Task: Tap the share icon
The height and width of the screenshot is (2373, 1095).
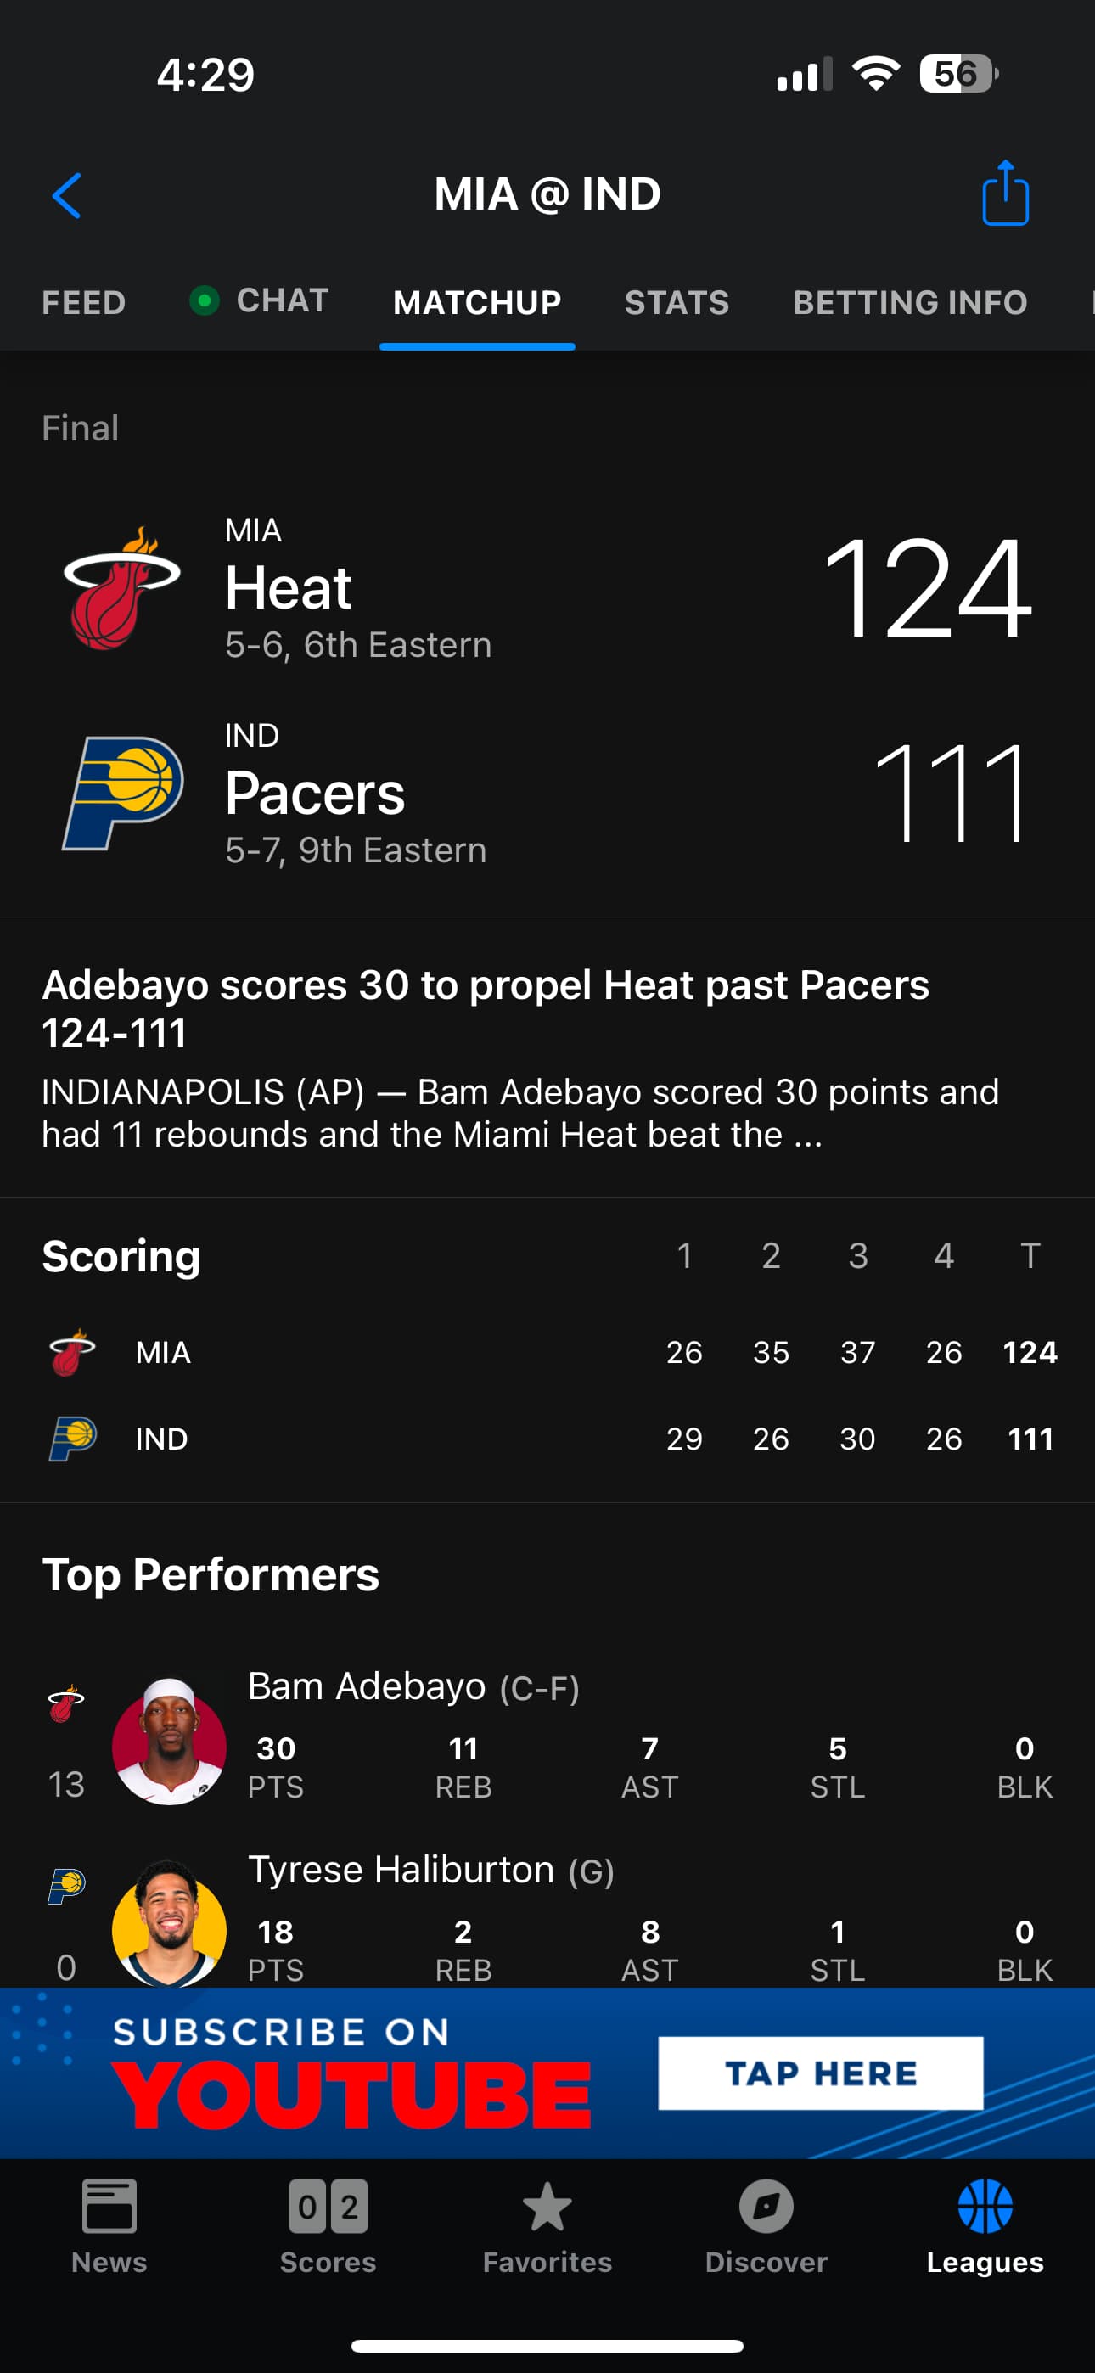Action: click(1005, 194)
